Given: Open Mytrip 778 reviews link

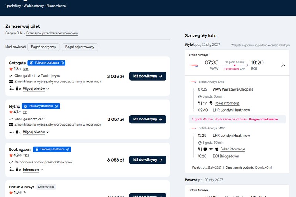Looking at the screenshot, I should click(25, 112).
